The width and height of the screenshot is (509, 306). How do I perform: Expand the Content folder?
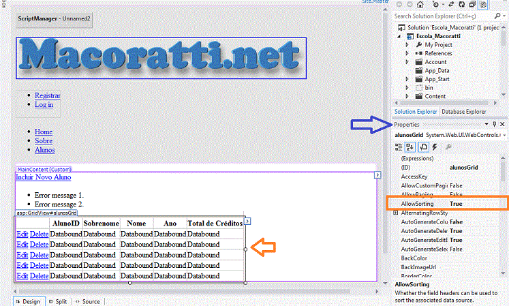[407, 96]
